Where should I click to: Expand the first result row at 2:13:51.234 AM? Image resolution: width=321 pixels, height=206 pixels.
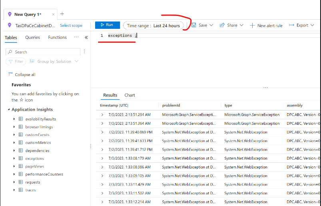tap(102, 115)
